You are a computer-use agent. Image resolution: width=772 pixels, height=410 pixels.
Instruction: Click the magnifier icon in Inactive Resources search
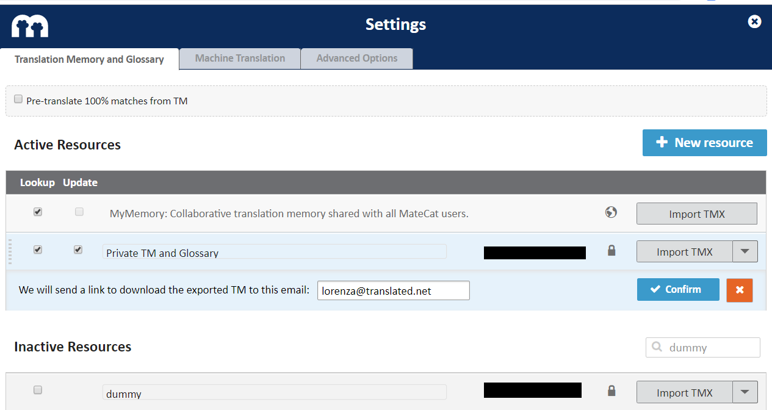(x=657, y=347)
